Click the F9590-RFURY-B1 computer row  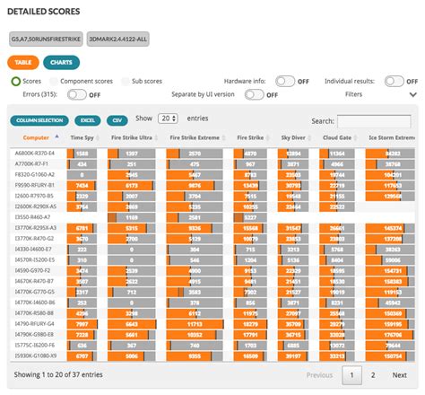pos(212,186)
